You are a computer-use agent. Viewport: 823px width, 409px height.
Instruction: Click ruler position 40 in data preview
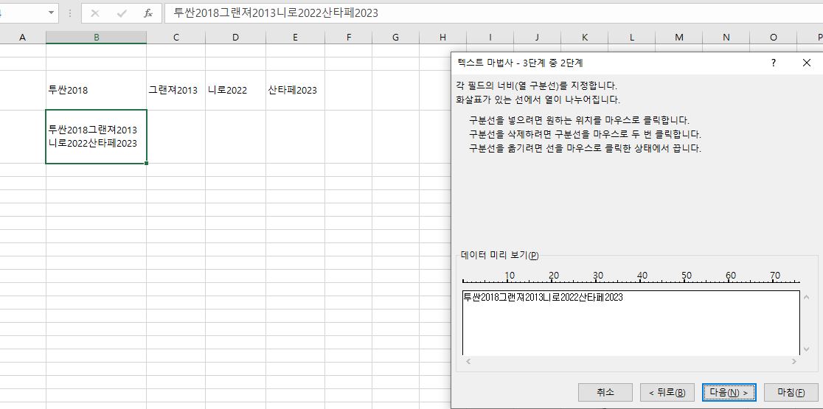pos(642,276)
